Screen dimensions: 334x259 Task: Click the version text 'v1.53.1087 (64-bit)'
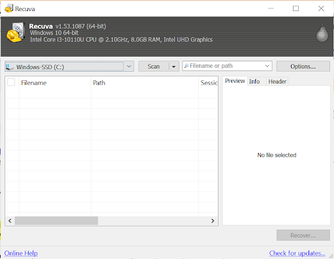[81, 26]
